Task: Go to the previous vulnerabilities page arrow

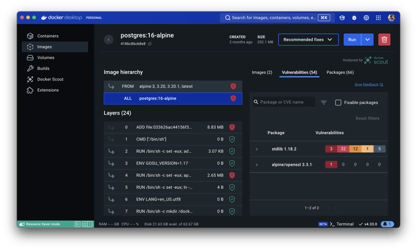Action: [328, 208]
